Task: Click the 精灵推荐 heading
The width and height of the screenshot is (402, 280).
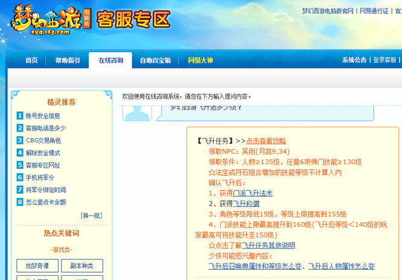Action: pyautogui.click(x=62, y=102)
